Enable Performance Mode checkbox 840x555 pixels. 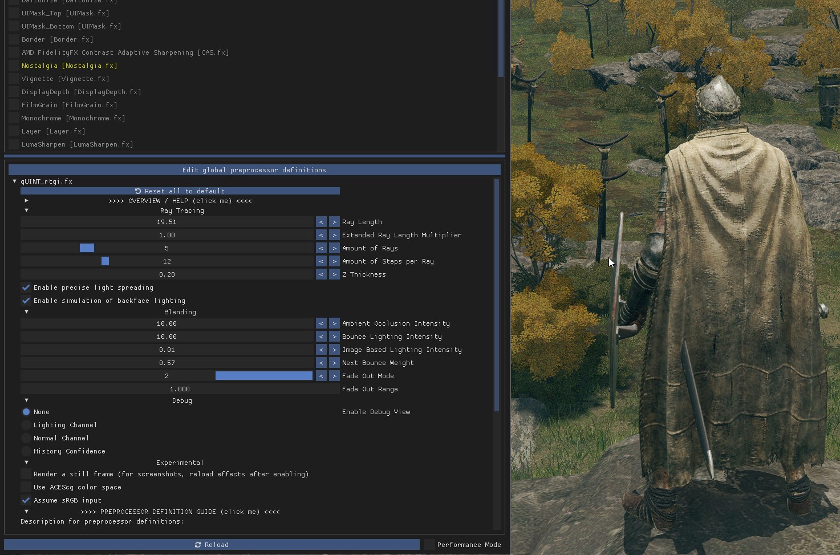(429, 545)
